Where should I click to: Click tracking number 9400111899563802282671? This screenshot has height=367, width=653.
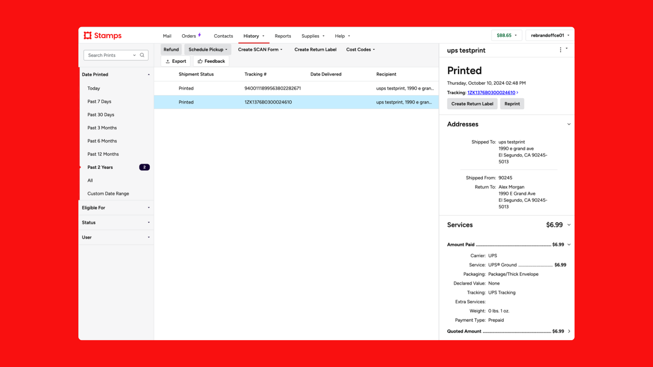pos(273,88)
